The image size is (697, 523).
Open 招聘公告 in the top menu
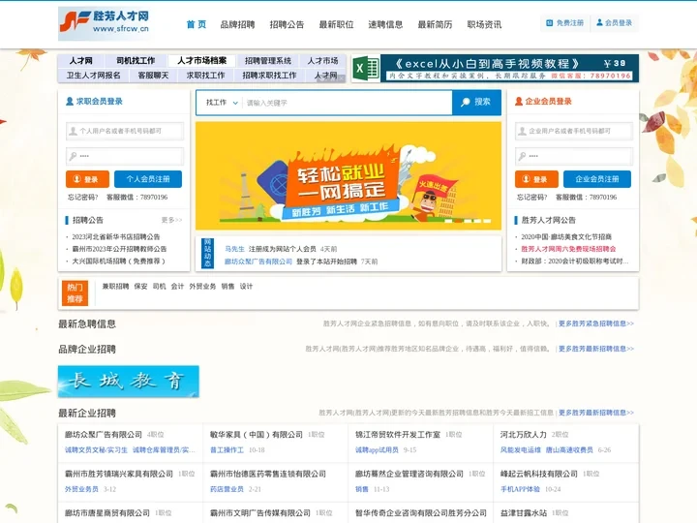[288, 24]
